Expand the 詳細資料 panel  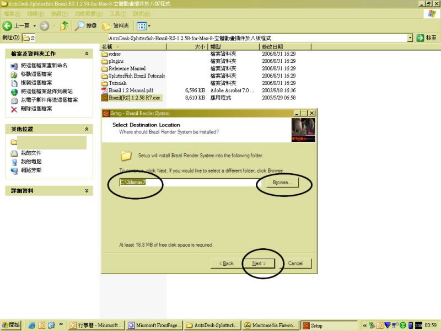pos(87,190)
